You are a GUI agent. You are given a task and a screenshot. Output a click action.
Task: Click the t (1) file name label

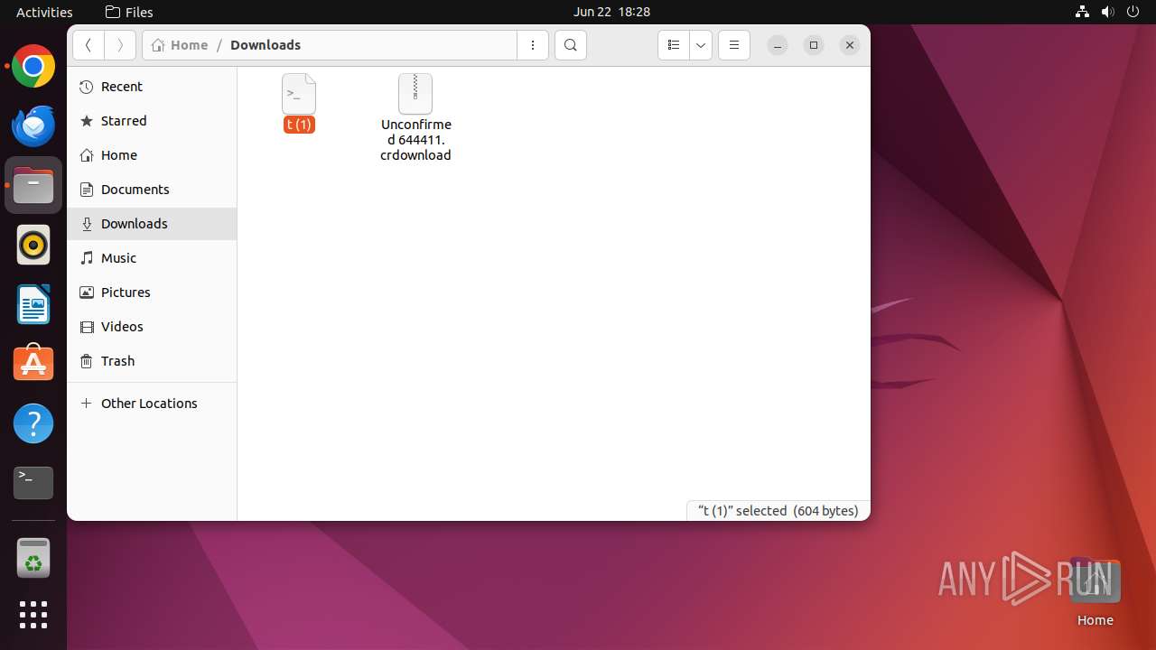(299, 125)
